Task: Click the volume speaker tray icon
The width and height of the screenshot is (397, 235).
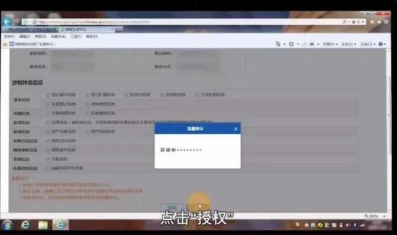Action: [x=348, y=225]
